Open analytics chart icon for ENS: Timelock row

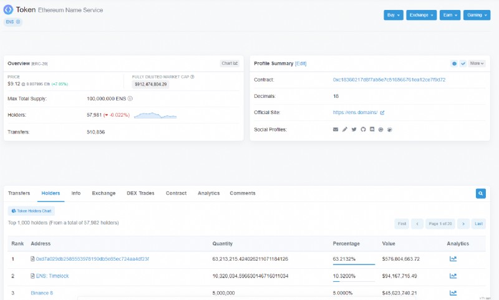coord(453,276)
